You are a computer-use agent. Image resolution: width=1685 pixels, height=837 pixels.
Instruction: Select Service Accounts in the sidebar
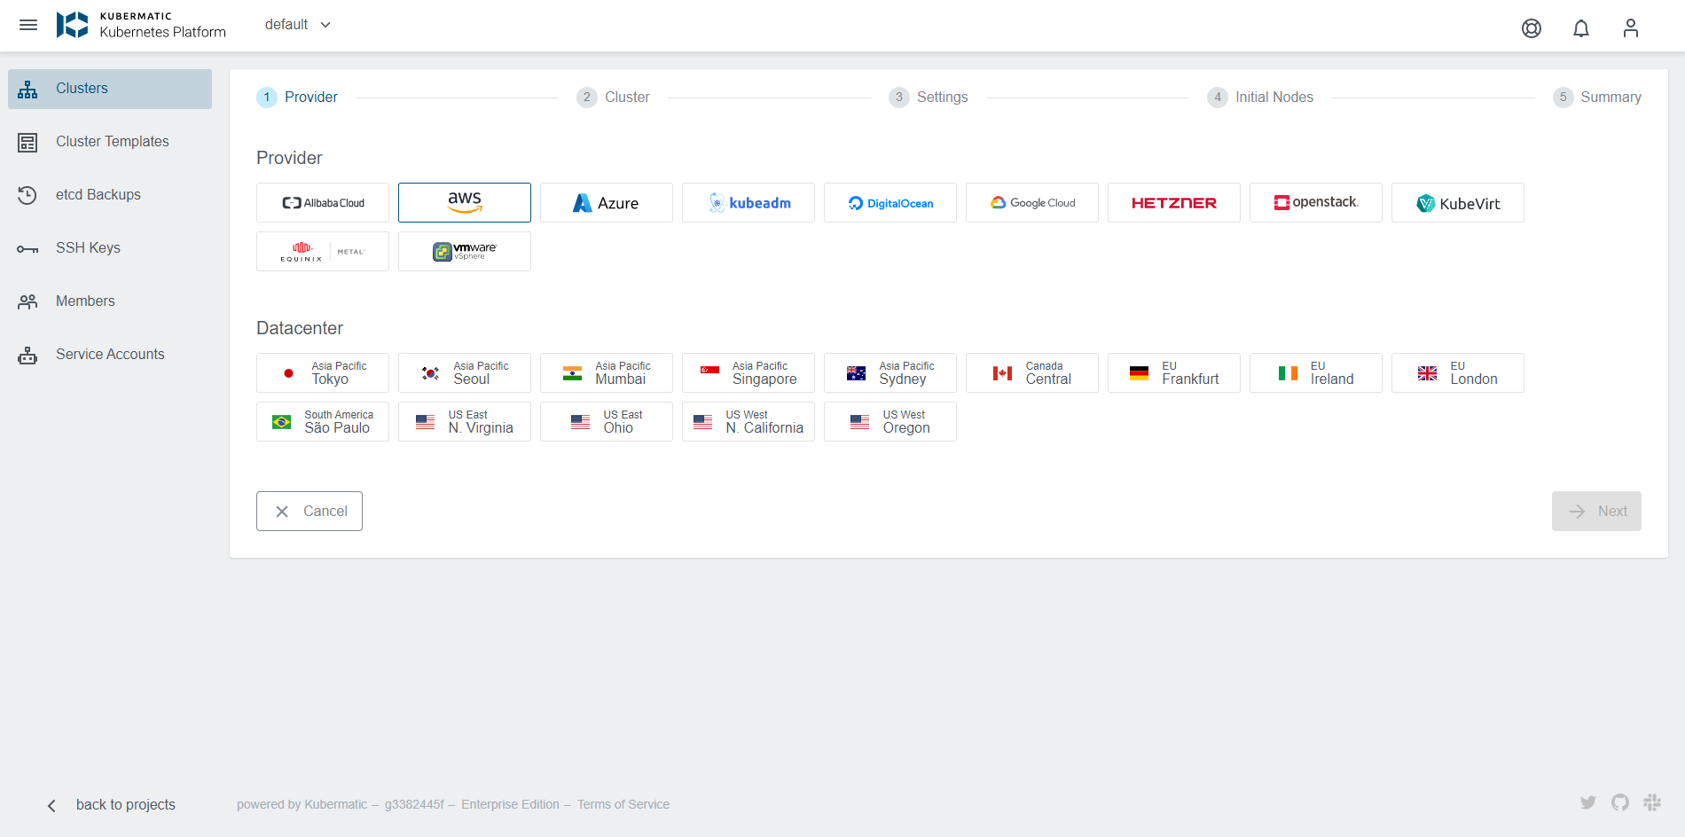pos(109,354)
